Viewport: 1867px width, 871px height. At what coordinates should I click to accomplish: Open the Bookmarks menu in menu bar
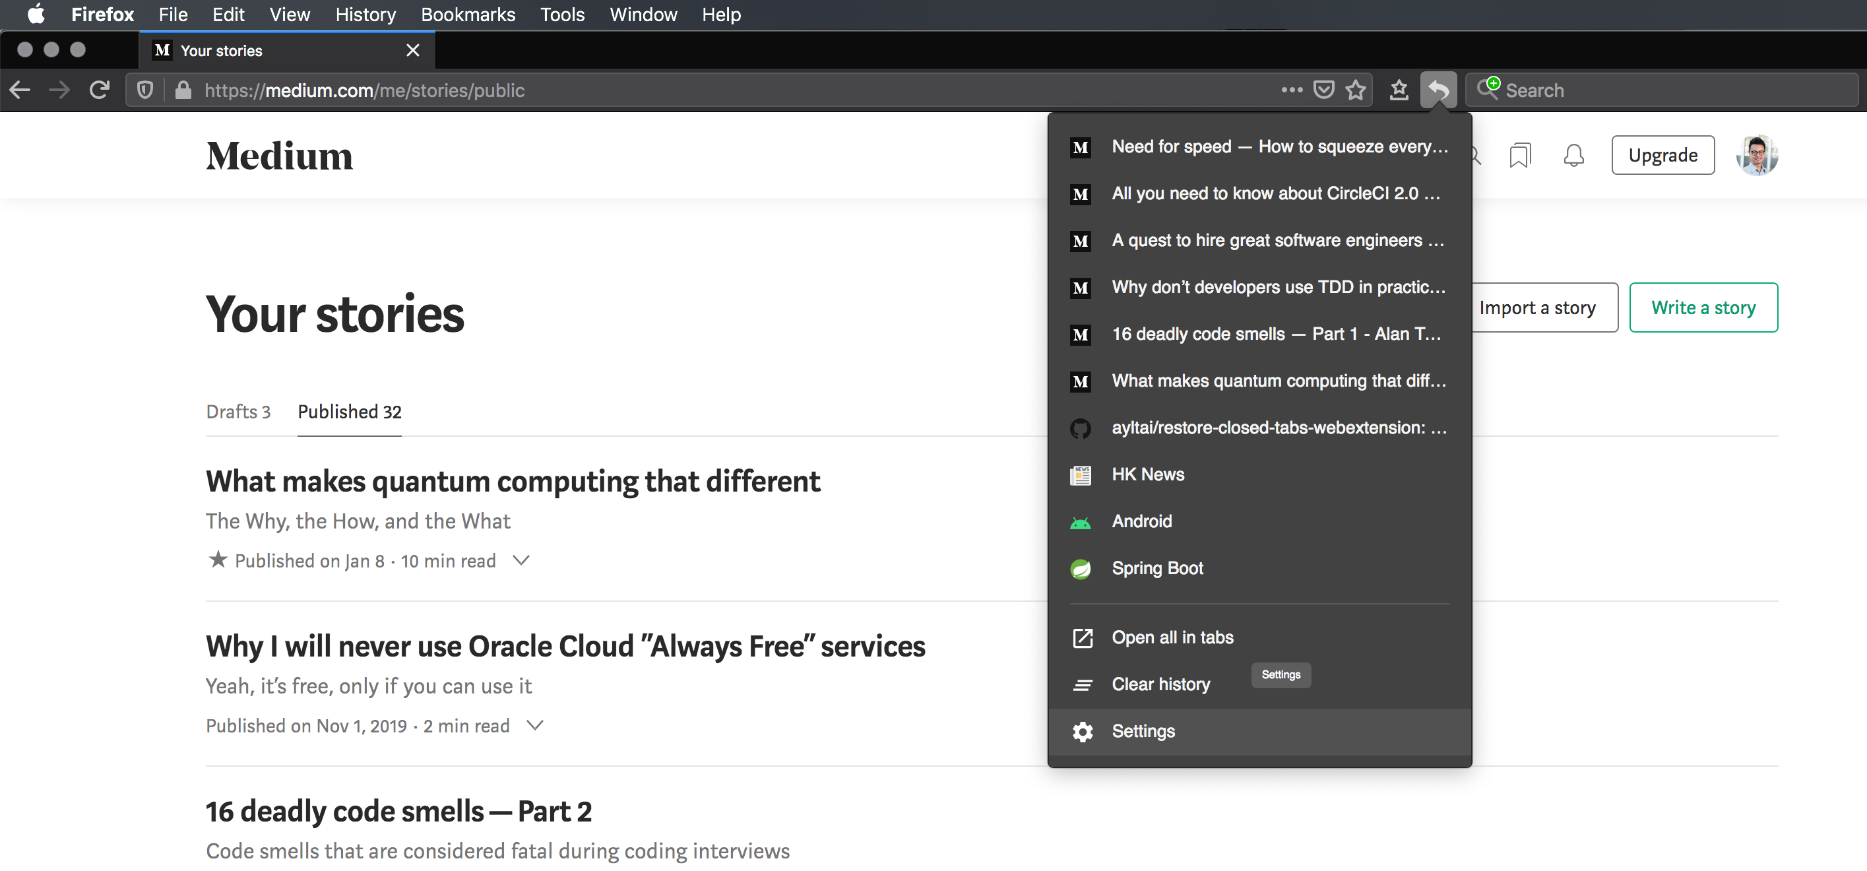[468, 15]
